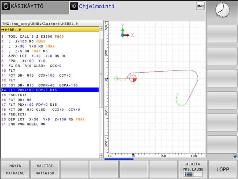
Task: Select line 15 FSELECT1
Action: point(50,95)
